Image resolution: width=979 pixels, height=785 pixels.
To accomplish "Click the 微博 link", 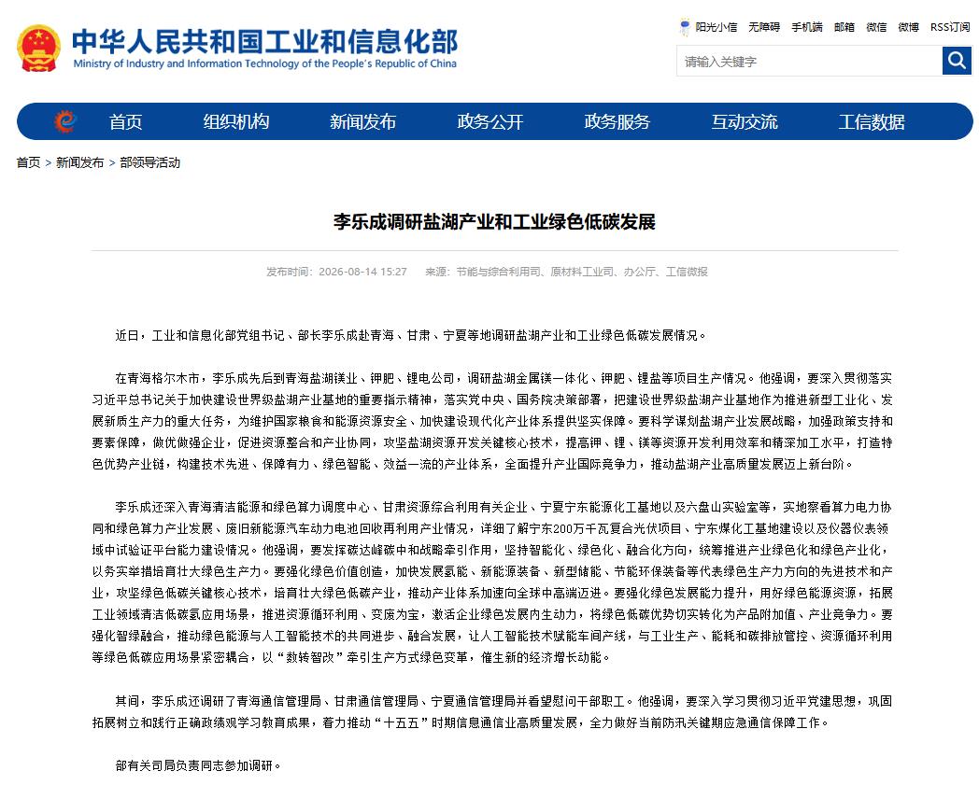I will click(x=908, y=27).
